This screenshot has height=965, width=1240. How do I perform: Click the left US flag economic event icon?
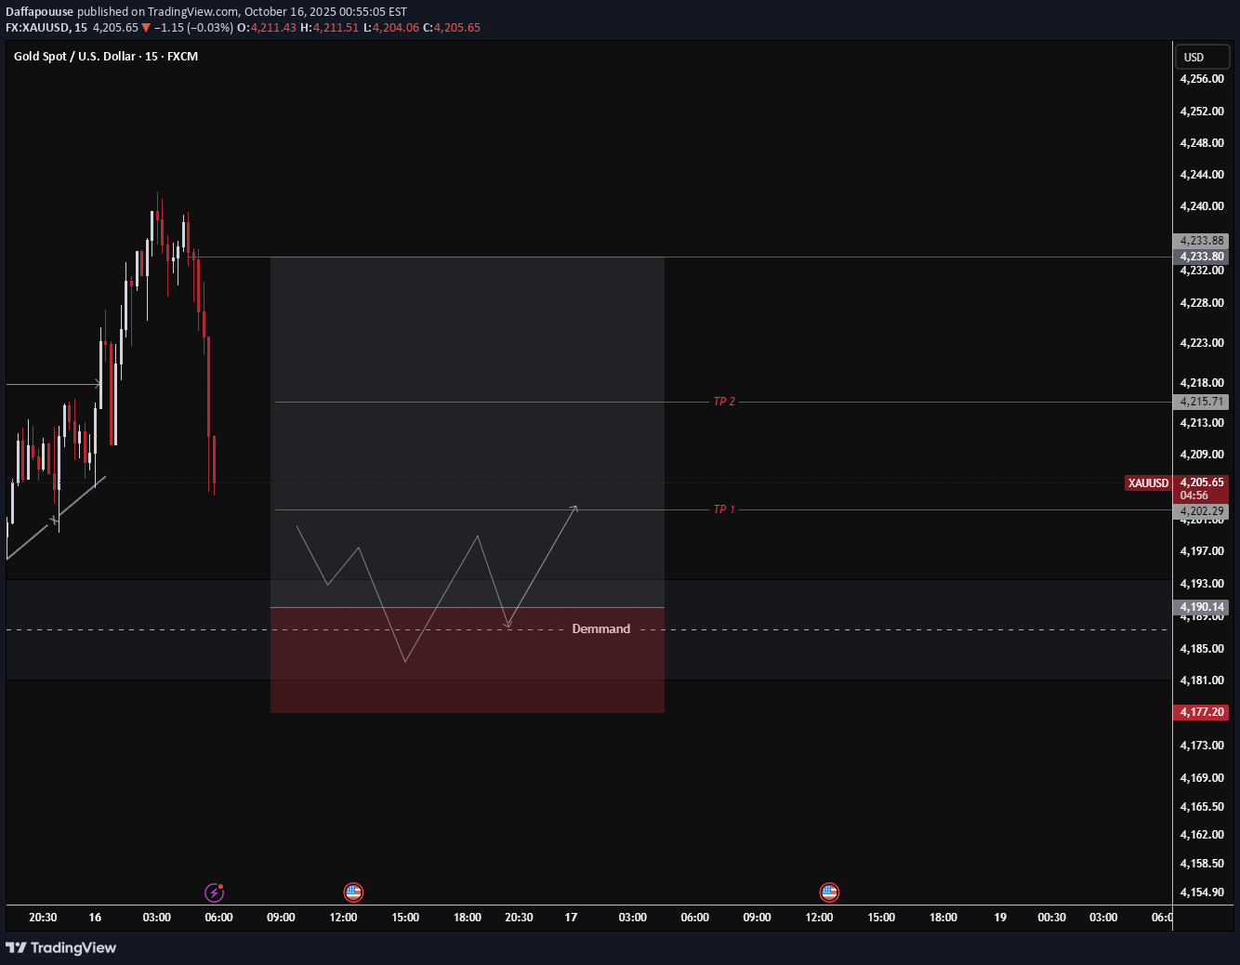click(353, 892)
